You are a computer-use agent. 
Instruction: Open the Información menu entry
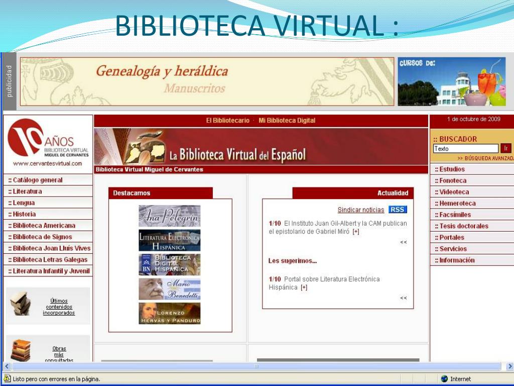(x=472, y=260)
